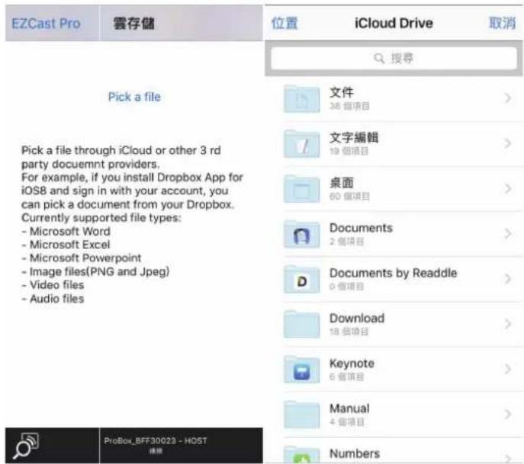524x464 pixels.
Task: Click the 雲存儲 header title
Action: [x=133, y=24]
